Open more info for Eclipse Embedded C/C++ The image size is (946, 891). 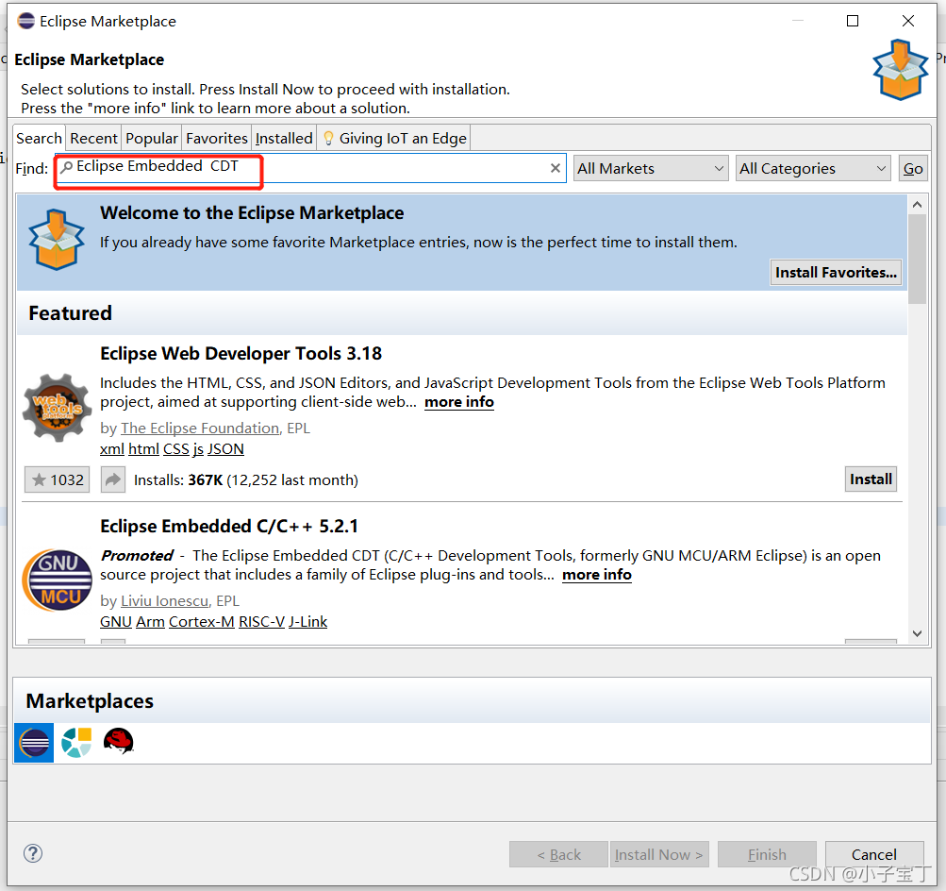pos(597,575)
